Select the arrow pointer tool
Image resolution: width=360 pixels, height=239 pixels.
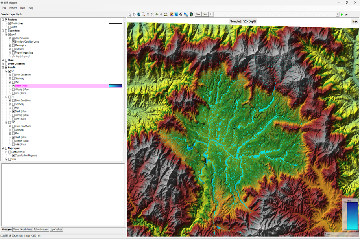(130, 14)
